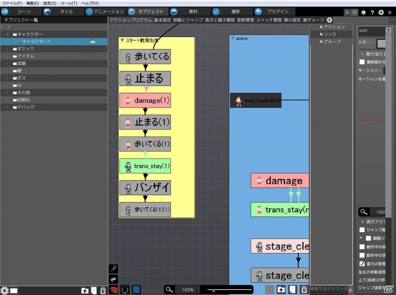Image resolution: width=396 pixels, height=295 pixels.
Task: Switch to the アニメーション tab
Action: (x=105, y=12)
